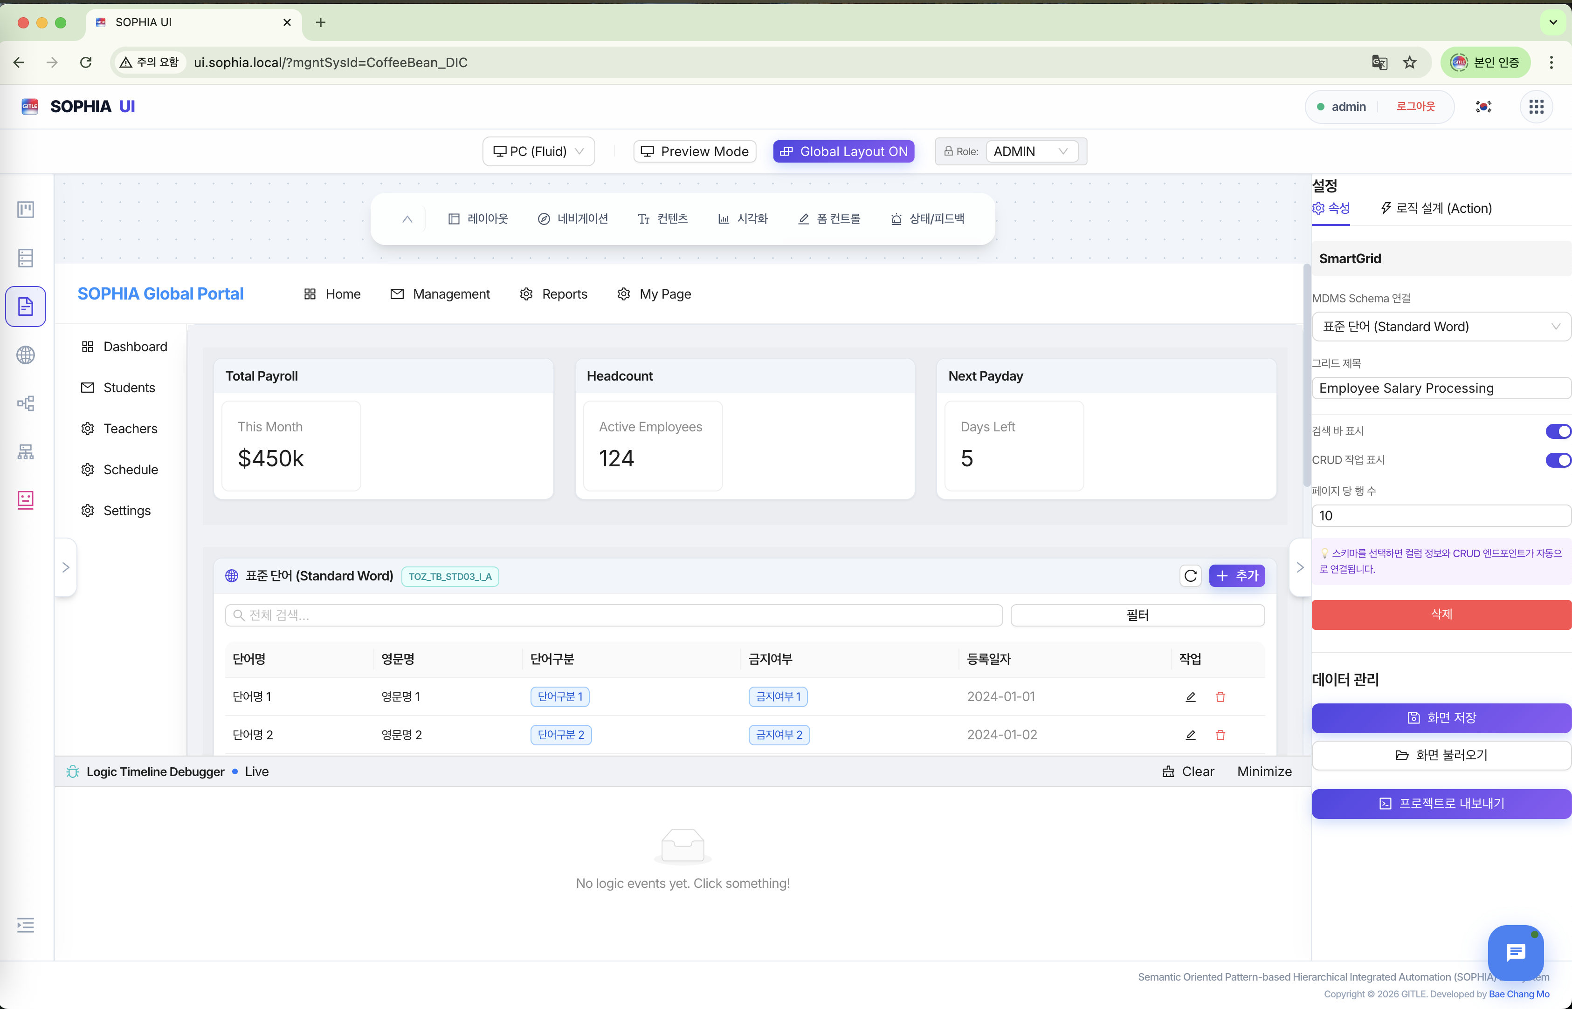This screenshot has width=1572, height=1009.
Task: Click the 화면 저장 button
Action: (x=1441, y=718)
